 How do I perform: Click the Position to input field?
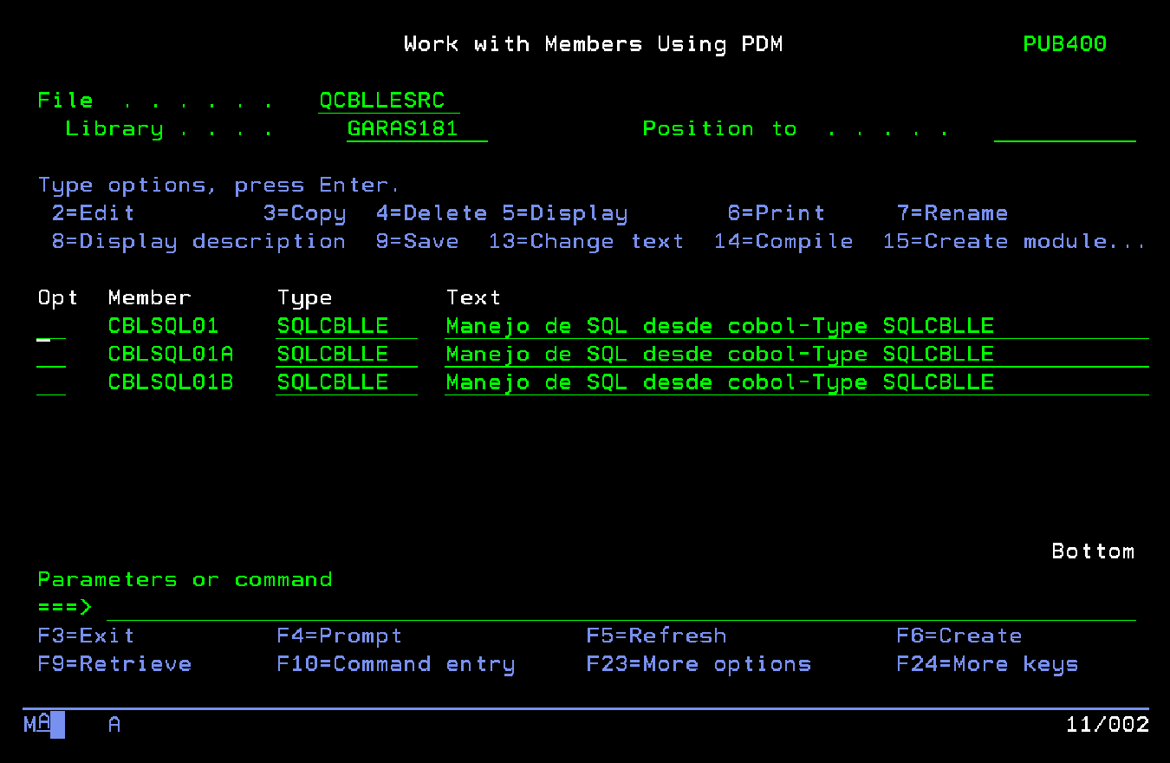pyautogui.click(x=1064, y=129)
